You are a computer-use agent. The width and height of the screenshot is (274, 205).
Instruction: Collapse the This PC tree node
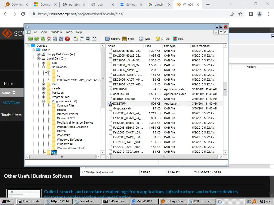click(x=33, y=50)
